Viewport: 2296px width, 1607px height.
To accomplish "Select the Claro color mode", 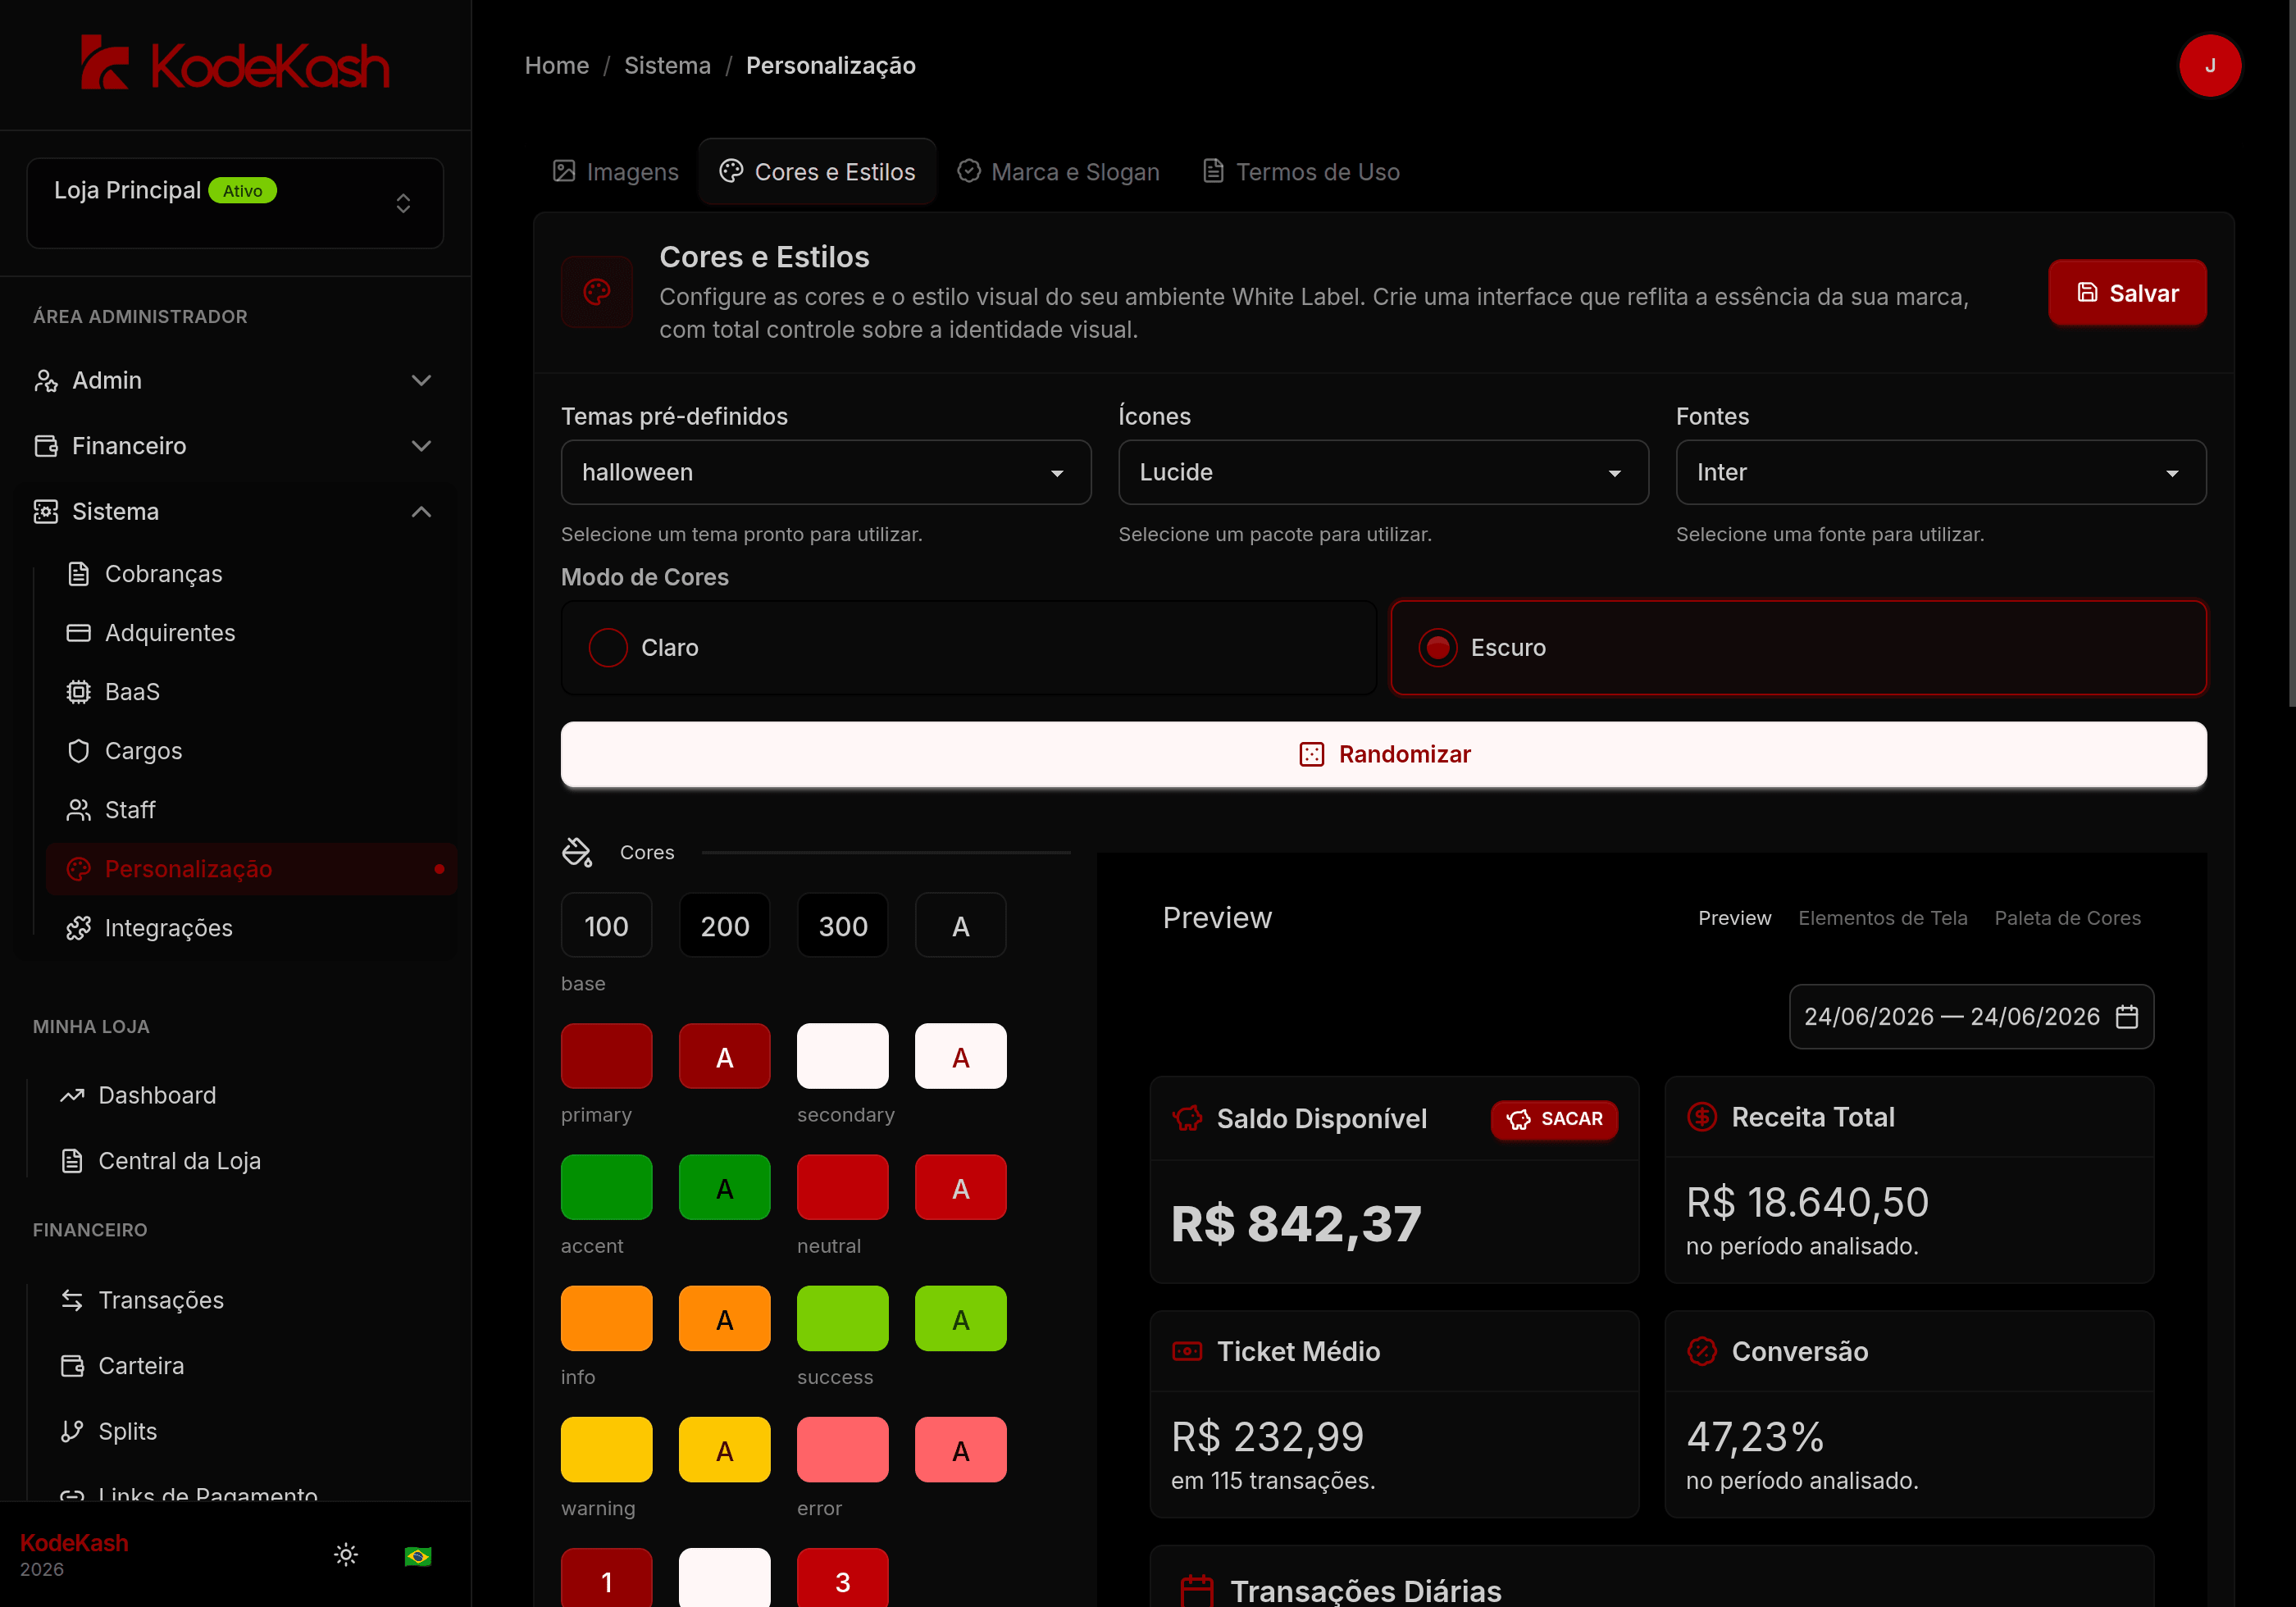I will point(968,648).
